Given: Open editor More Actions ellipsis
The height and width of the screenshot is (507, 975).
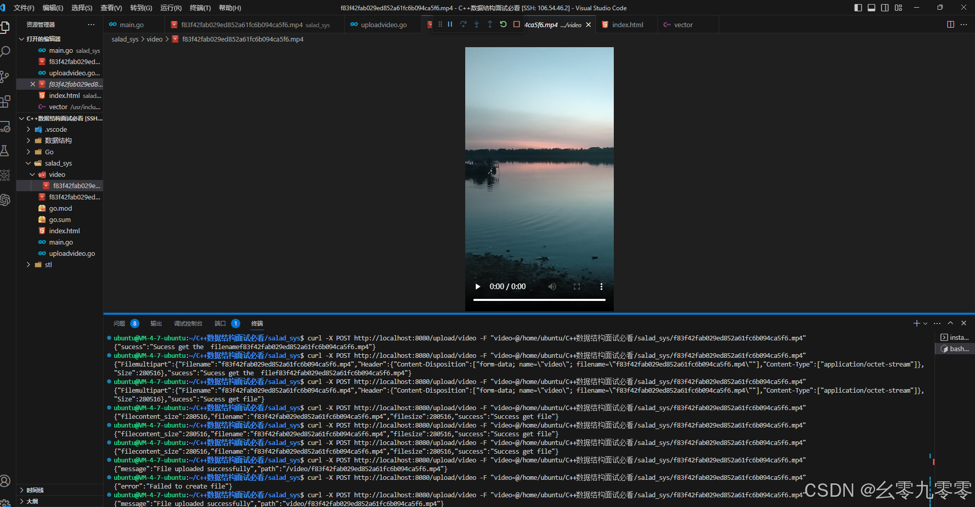Looking at the screenshot, I should pyautogui.click(x=964, y=24).
